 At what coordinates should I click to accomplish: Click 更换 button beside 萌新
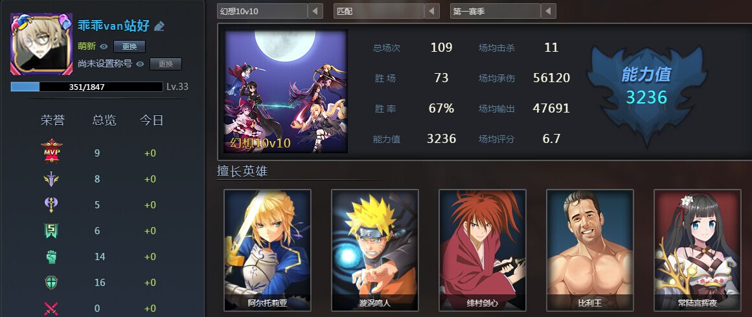click(130, 47)
